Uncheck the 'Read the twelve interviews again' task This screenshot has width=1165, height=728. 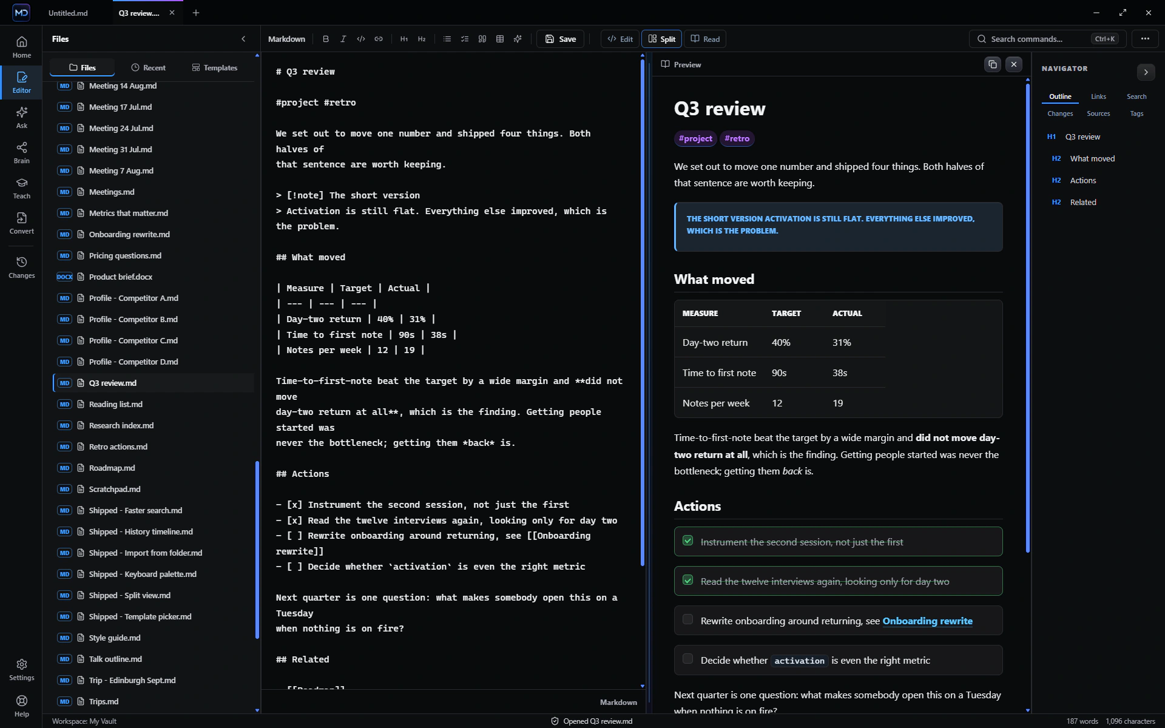[x=687, y=580]
